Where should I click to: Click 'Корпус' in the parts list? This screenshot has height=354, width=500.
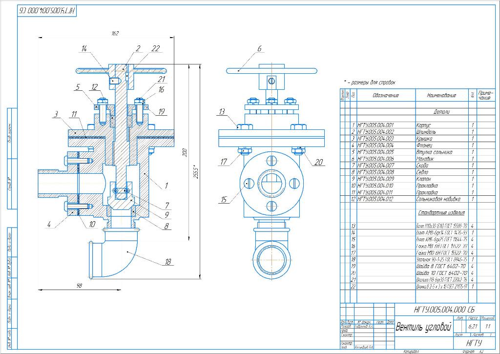[x=423, y=125]
